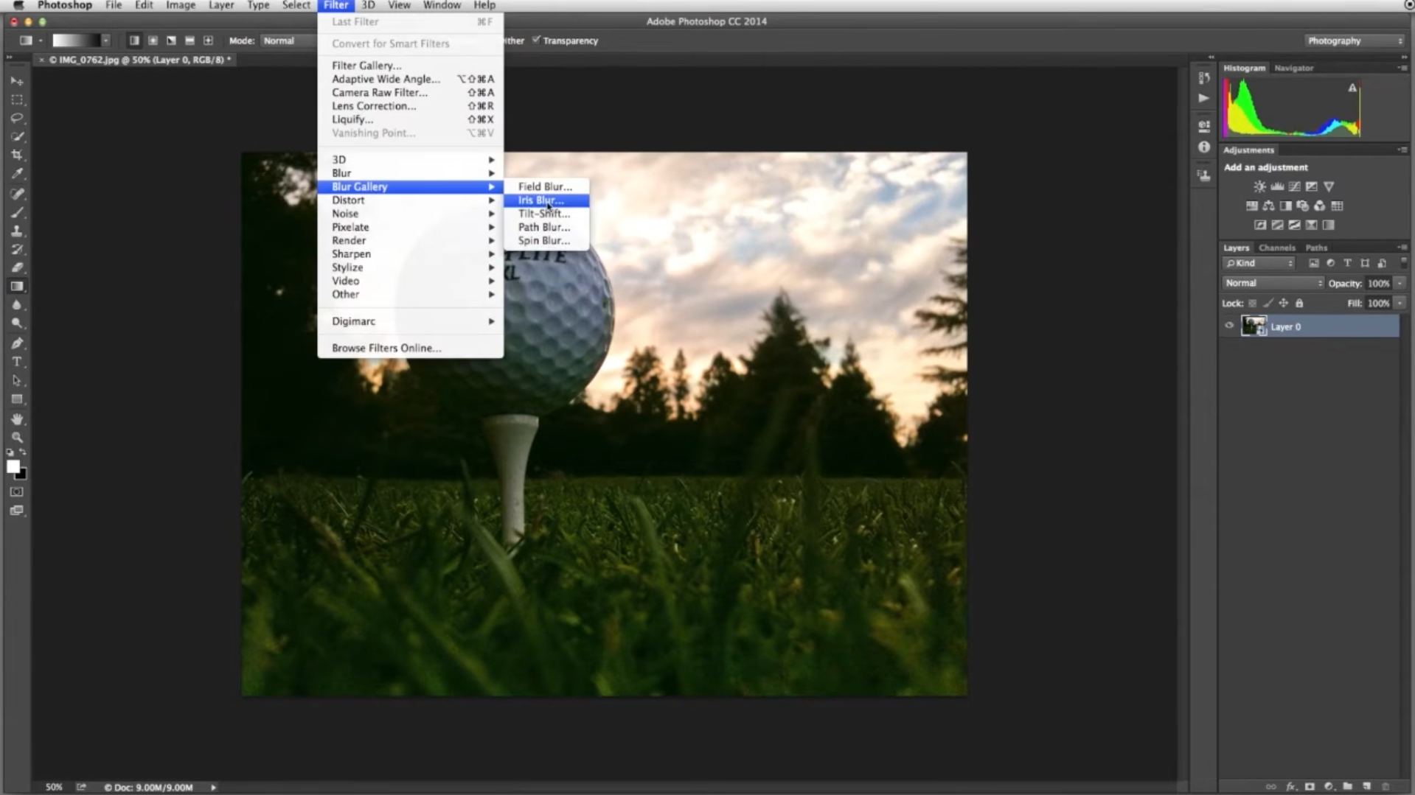This screenshot has width=1415, height=795.
Task: Hide Layer 0 using eye icon
Action: point(1229,326)
